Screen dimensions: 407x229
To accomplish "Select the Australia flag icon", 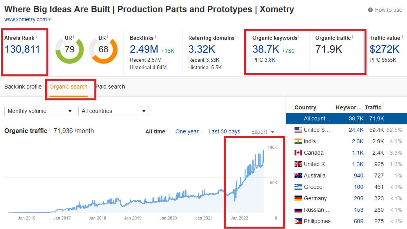I will coord(298,175).
